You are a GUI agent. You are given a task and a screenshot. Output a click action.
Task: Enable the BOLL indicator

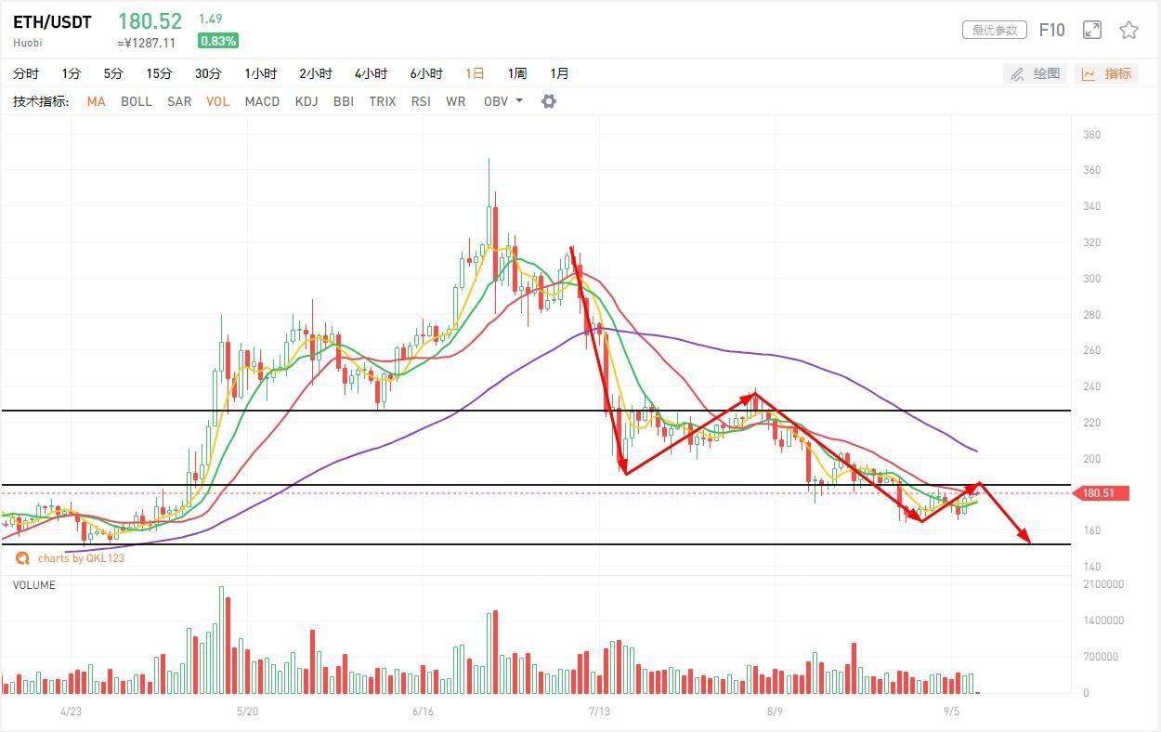click(137, 101)
